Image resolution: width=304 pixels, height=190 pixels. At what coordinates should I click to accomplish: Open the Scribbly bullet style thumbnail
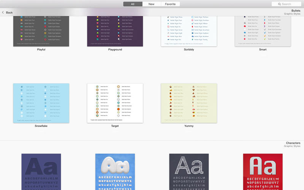click(x=189, y=31)
